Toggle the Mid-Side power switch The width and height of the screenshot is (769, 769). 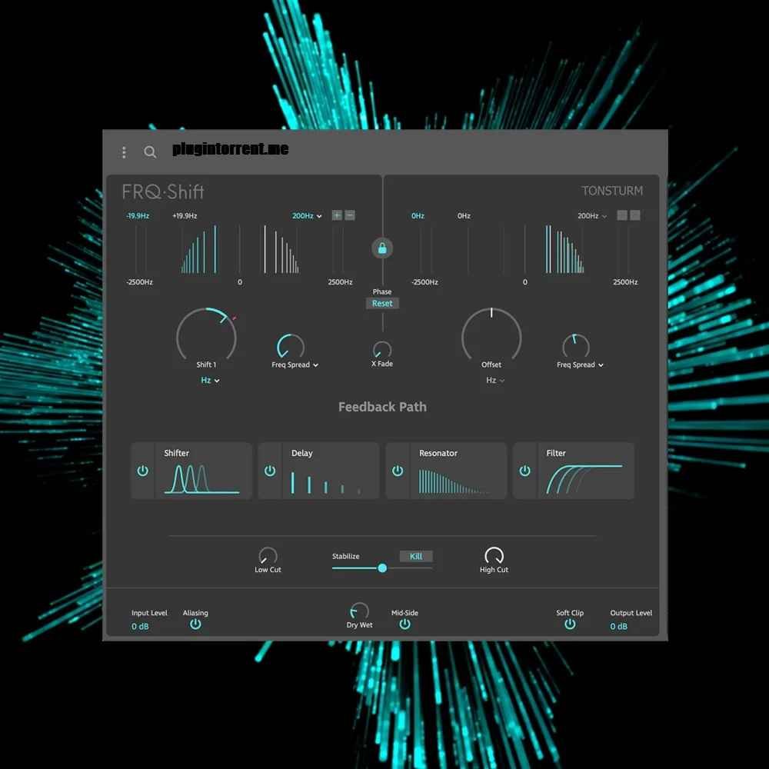pos(404,624)
